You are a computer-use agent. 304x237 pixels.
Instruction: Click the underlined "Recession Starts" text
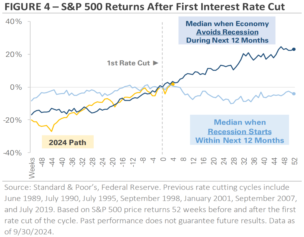(240, 132)
